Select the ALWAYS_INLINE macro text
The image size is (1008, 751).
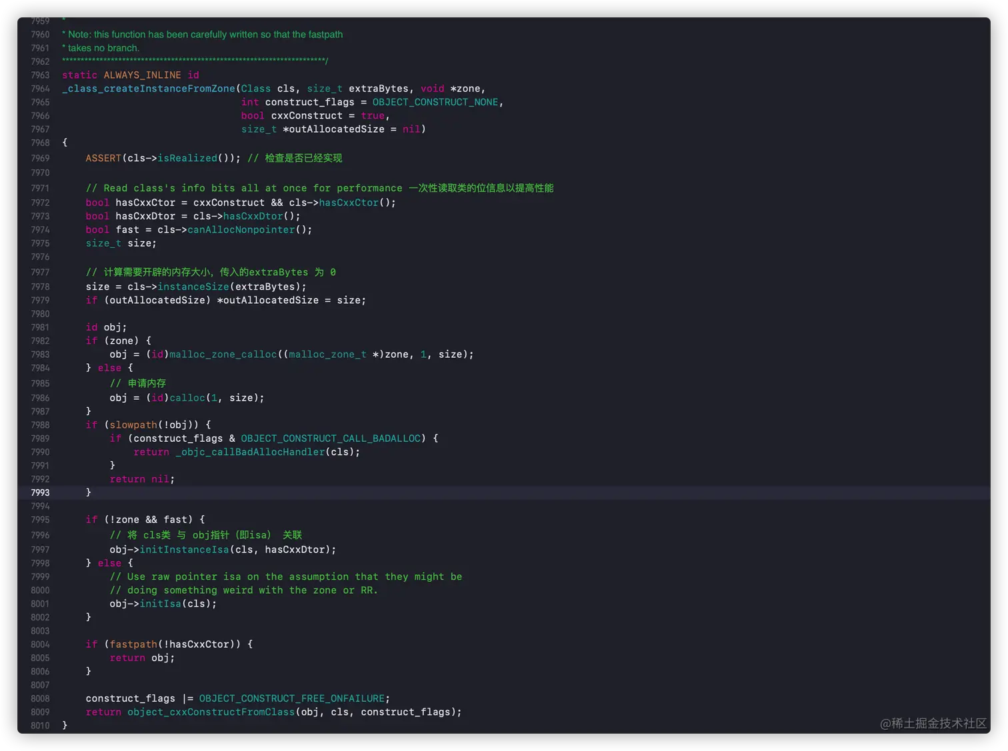[142, 75]
